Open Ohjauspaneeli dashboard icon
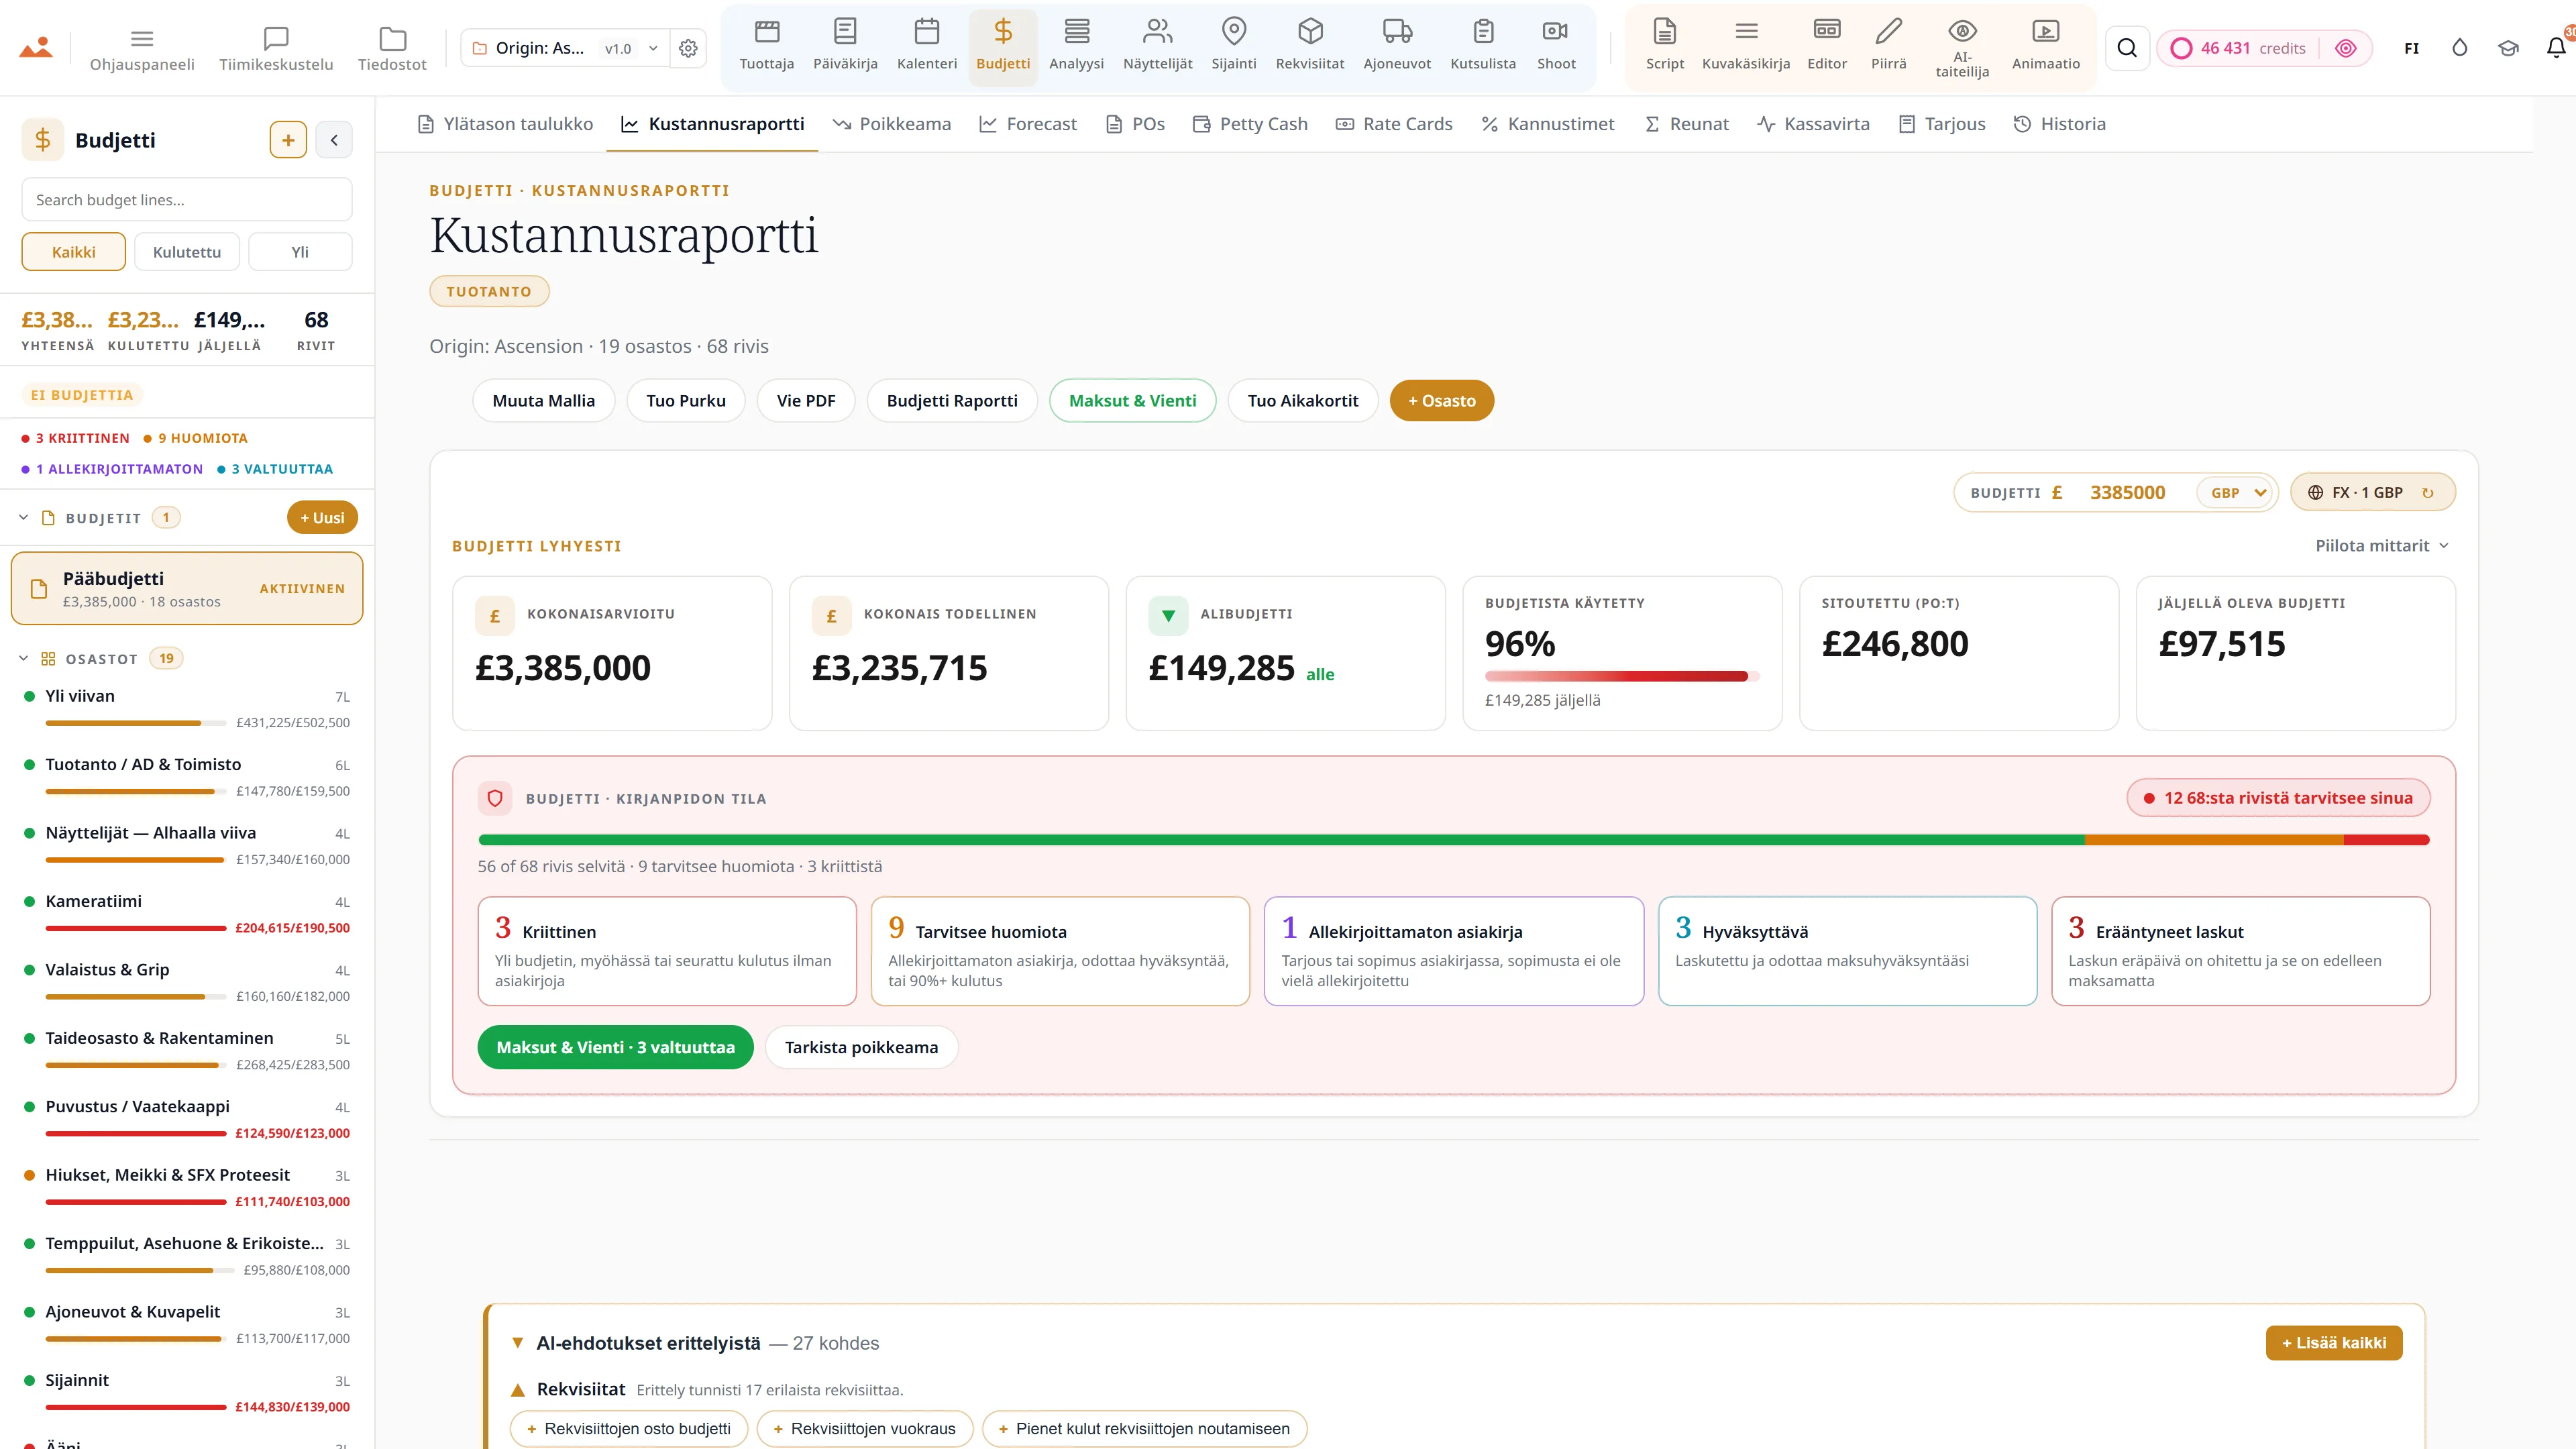This screenshot has height=1449, width=2576. click(142, 39)
